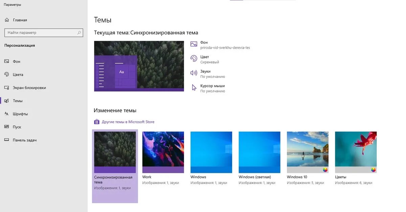Click the Фон picture icon in sidebar
Screen dimensions: 406x212
(x=6, y=61)
